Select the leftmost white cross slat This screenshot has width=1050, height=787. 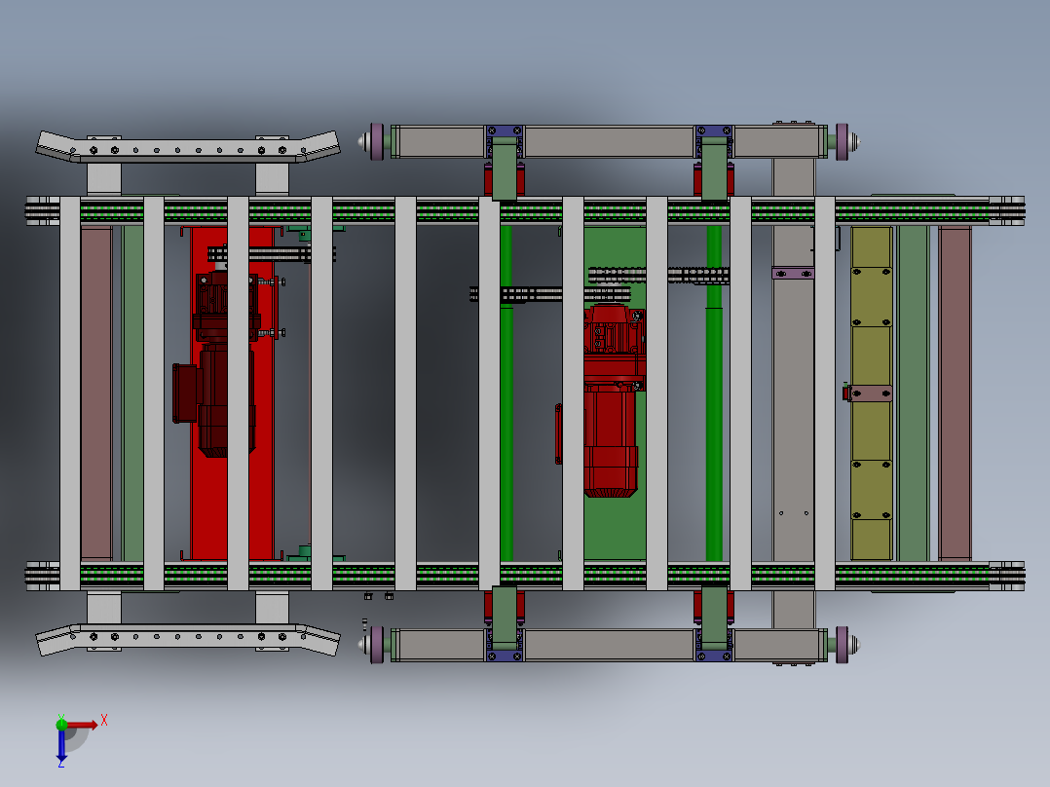[x=70, y=393]
